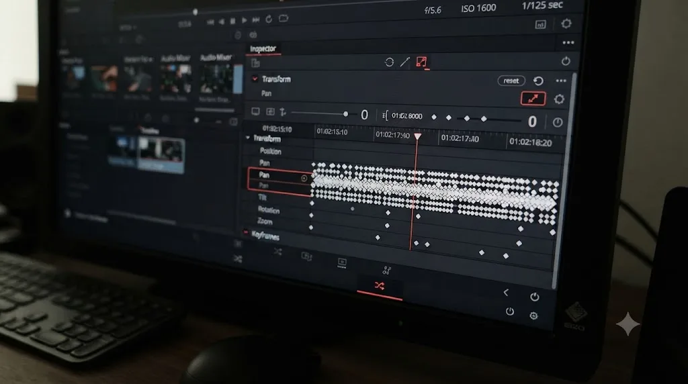
Task: Click the power icon at Inspector top right
Action: pos(566,61)
